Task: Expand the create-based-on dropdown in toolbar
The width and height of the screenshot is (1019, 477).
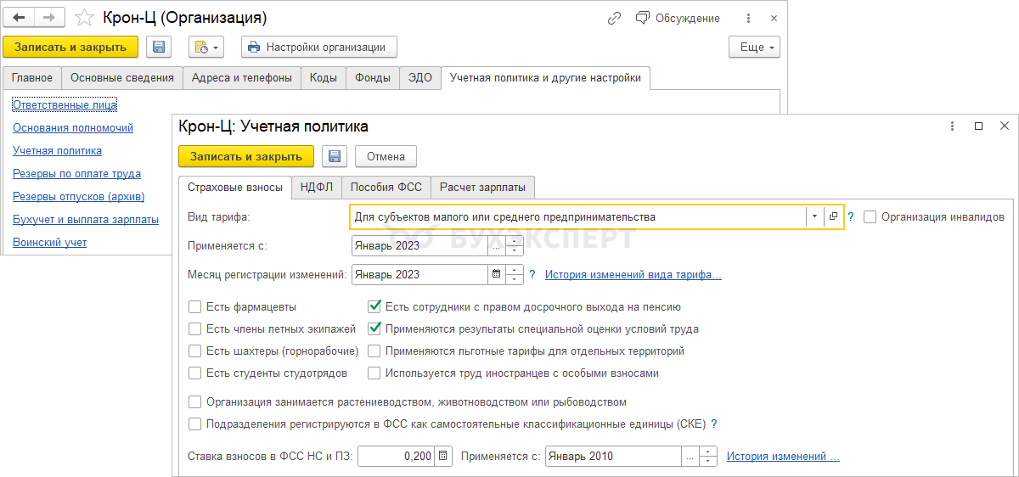Action: (205, 48)
